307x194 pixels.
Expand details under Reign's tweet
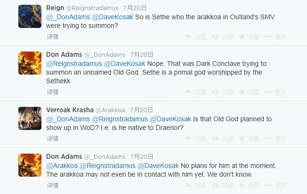tap(53, 37)
